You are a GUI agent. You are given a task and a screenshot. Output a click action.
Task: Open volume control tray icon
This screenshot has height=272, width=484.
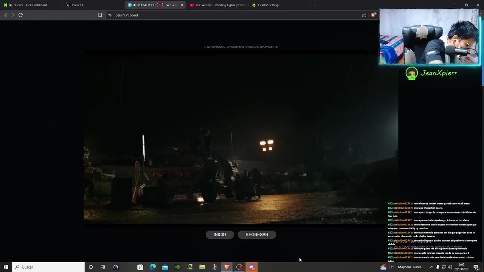(x=450, y=267)
